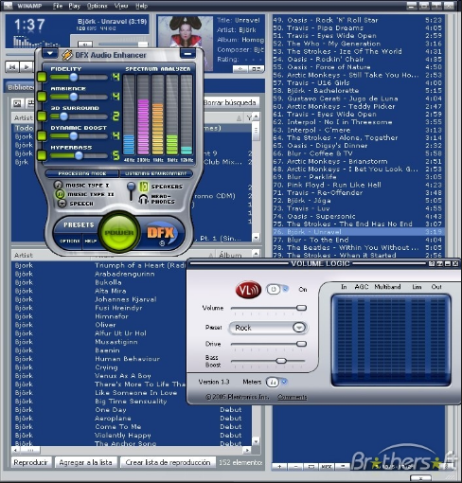Click the playlist MISC button
Screen dimensions: 462x483
[x=327, y=467]
